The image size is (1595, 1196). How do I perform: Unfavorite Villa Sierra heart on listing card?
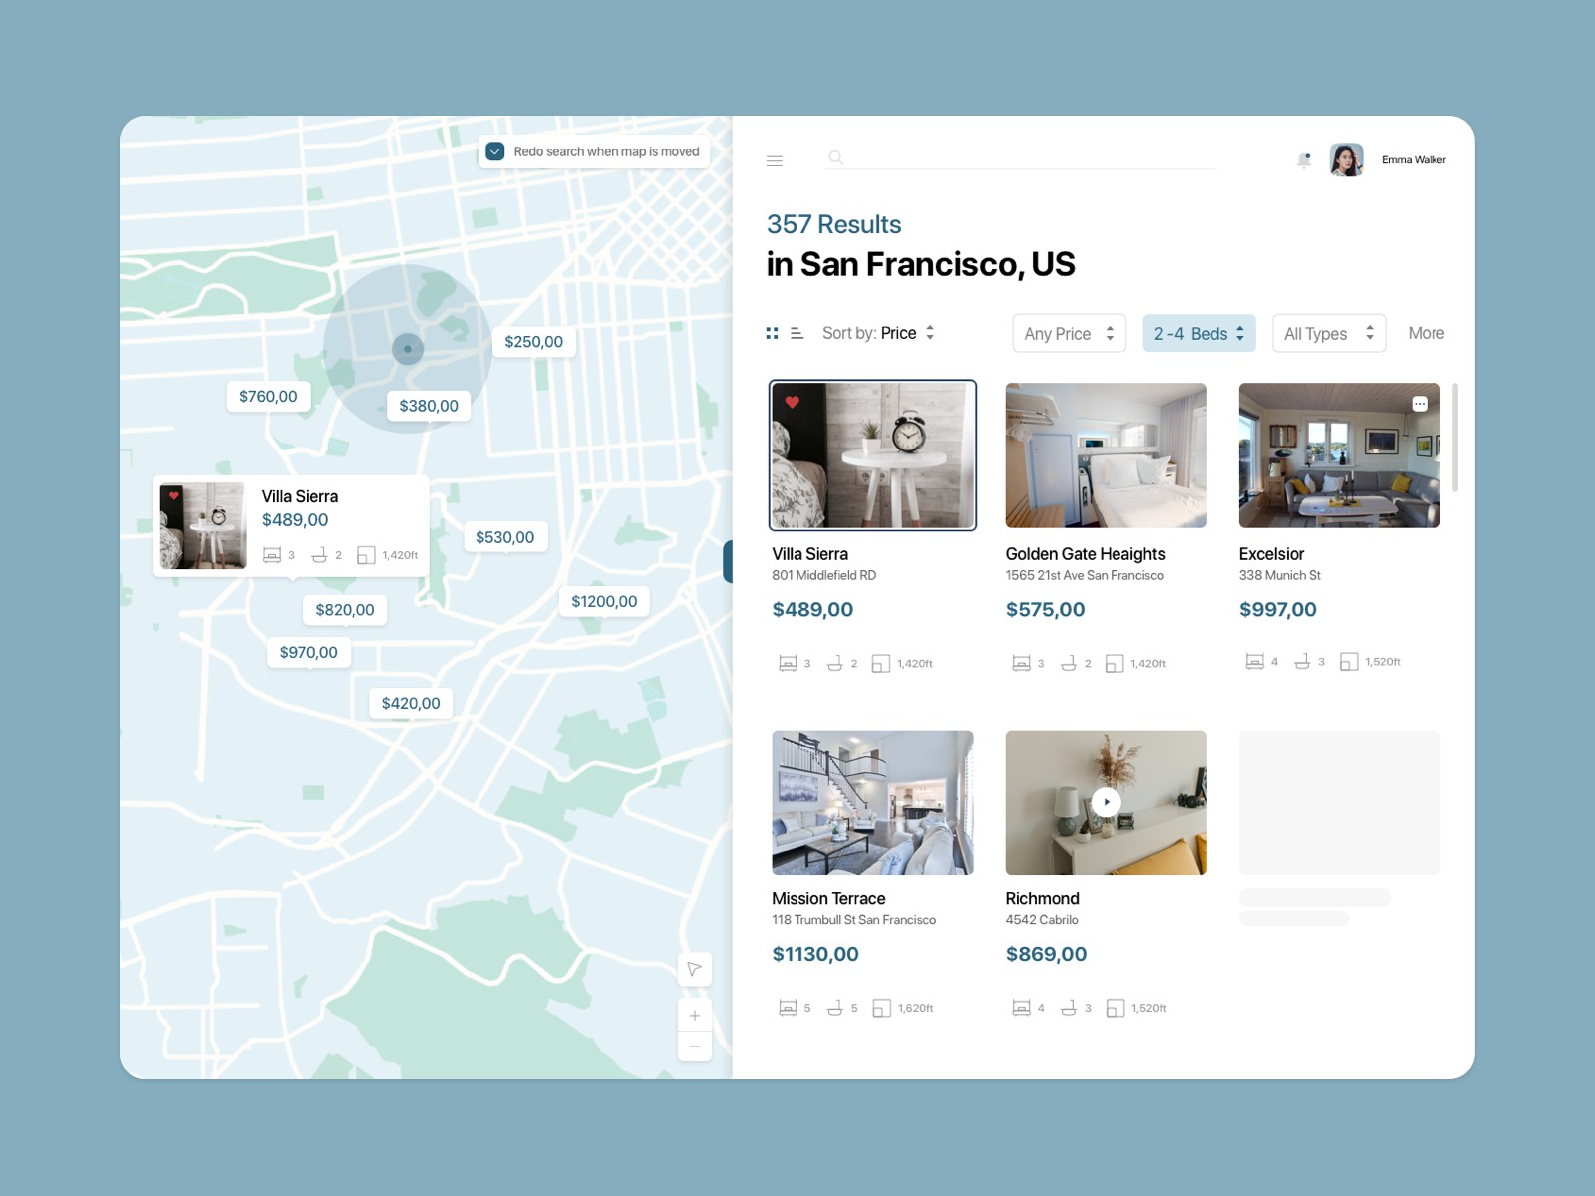point(793,402)
